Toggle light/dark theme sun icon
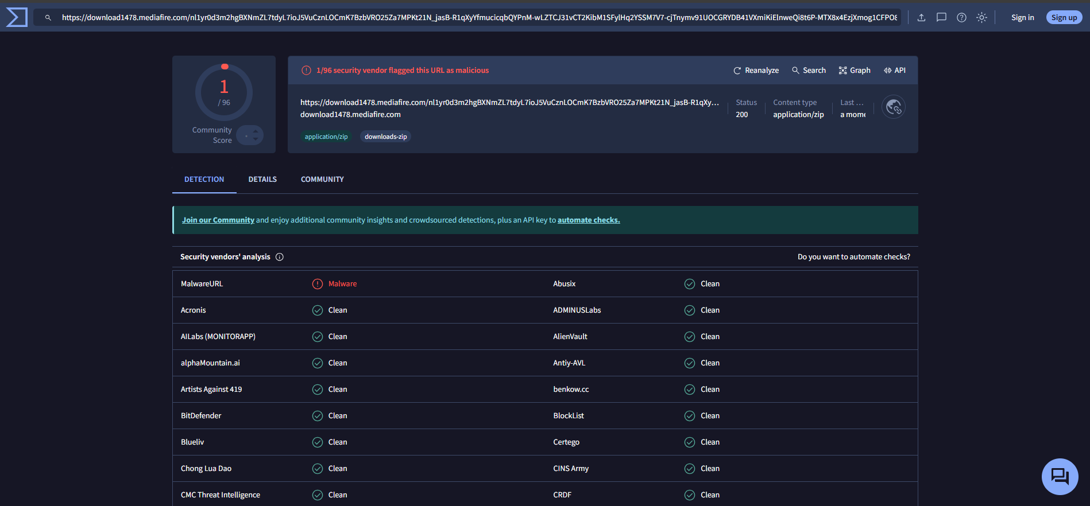1090x506 pixels. pyautogui.click(x=981, y=18)
